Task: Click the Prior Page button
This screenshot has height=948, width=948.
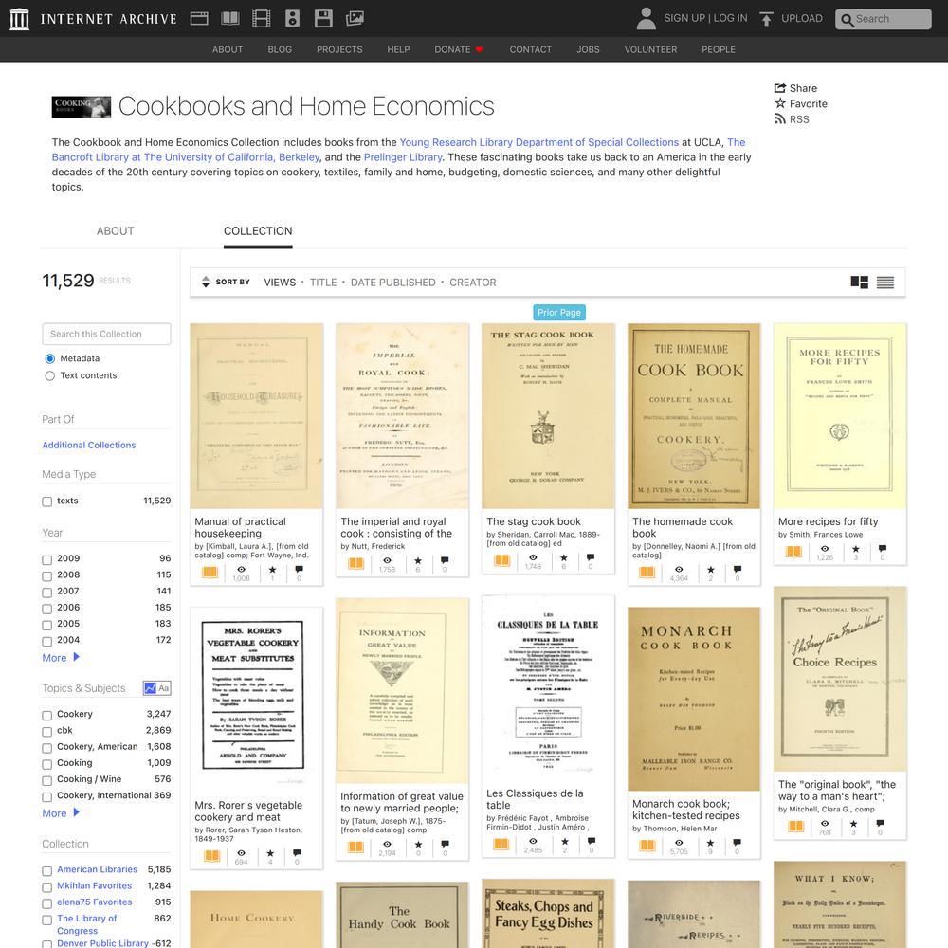Action: (559, 313)
